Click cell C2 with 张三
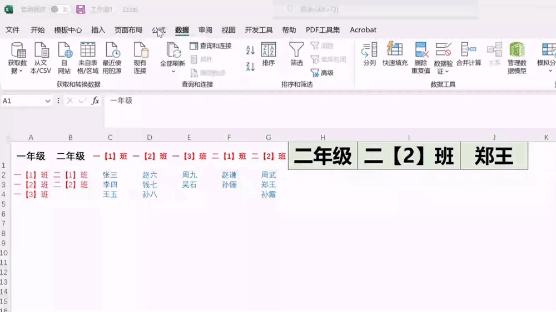Screen dimensions: 556x312 pyautogui.click(x=110, y=175)
